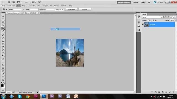Select the Pen tool
The height and width of the screenshot is (99, 177).
pyautogui.click(x=3, y=59)
